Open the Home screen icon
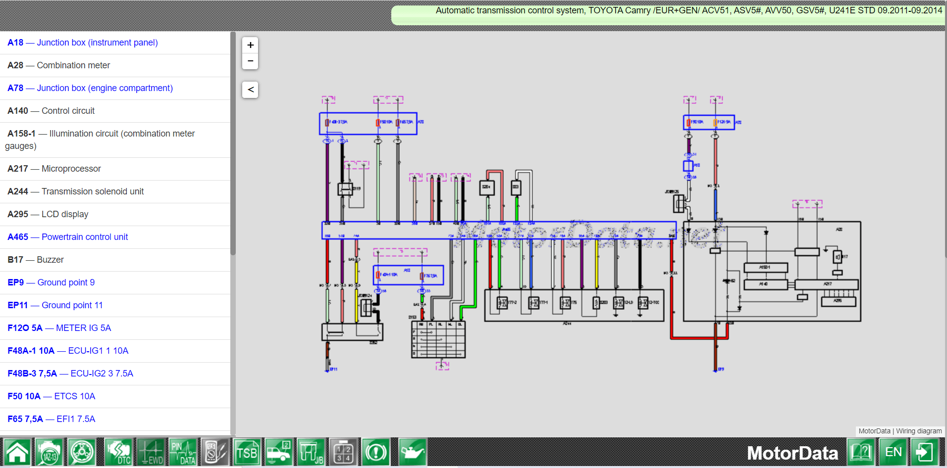 17,452
